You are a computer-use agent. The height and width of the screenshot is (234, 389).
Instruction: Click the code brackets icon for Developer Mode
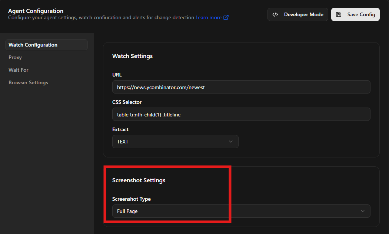coord(275,14)
